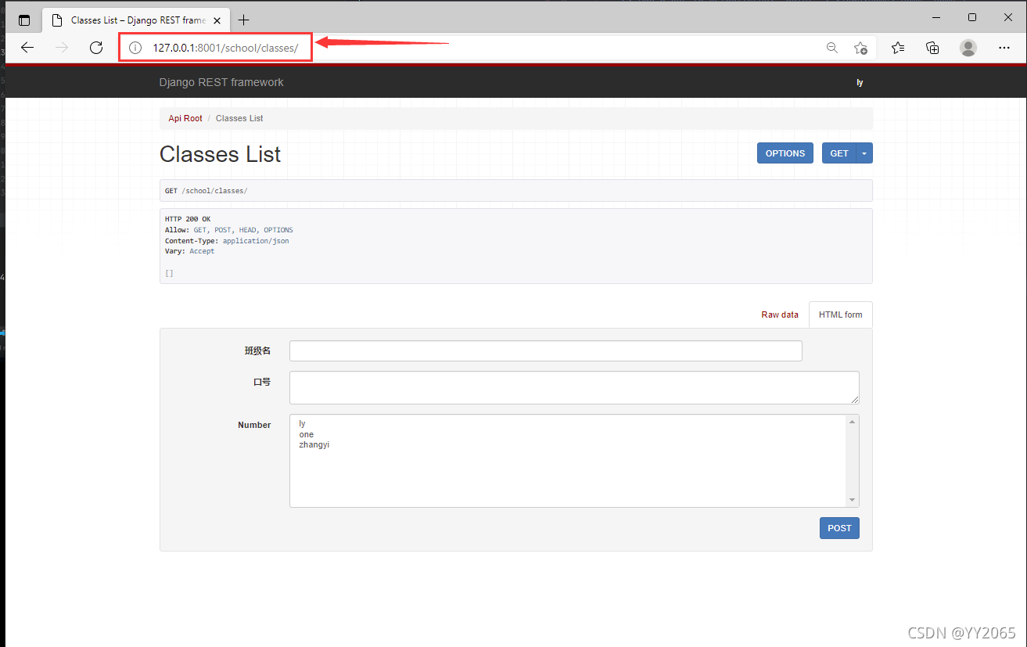Submit the form with POST button
The width and height of the screenshot is (1027, 647).
839,528
